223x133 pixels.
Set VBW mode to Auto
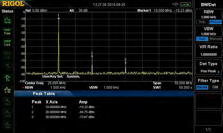202,39
